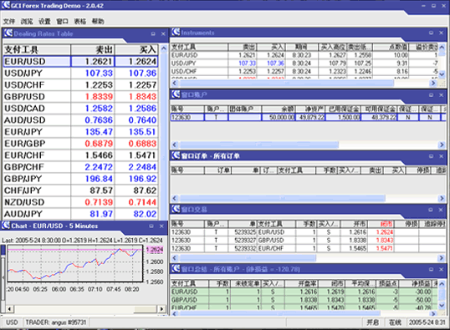Click chart scroll left arrow button
This screenshot has width=450, height=330.
10,309
